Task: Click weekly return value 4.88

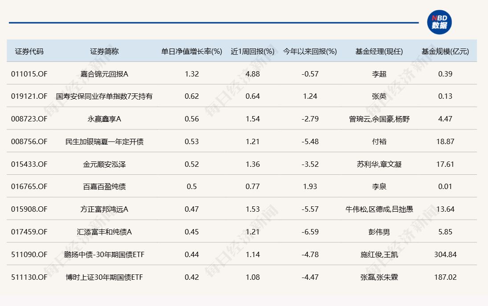Action: pos(252,74)
